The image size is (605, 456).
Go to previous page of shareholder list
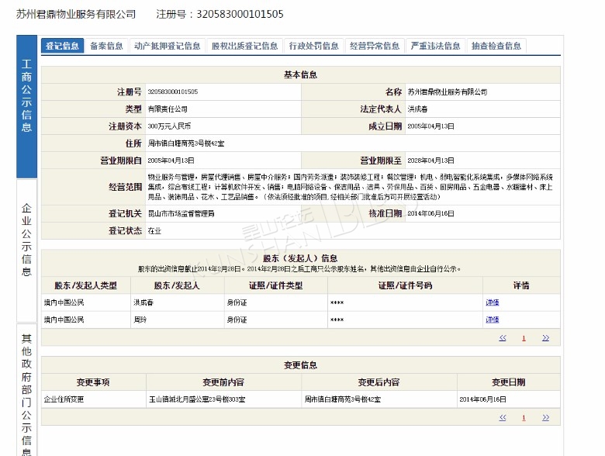pos(503,338)
